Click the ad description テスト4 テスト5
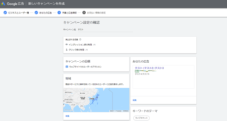The height and width of the screenshot is (121, 227). click(x=142, y=74)
